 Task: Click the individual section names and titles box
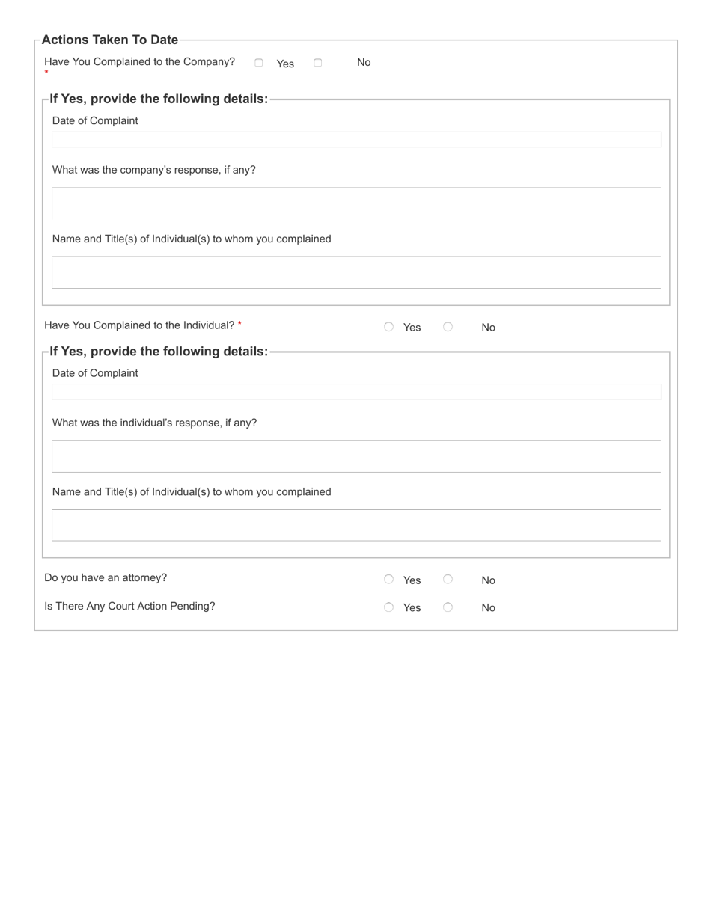click(356, 524)
